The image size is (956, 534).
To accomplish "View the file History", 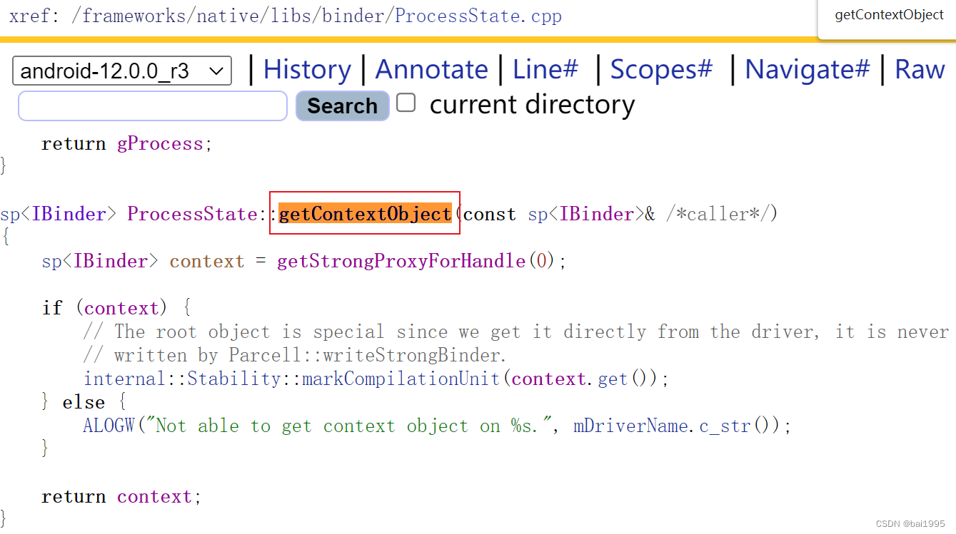I will pos(306,69).
